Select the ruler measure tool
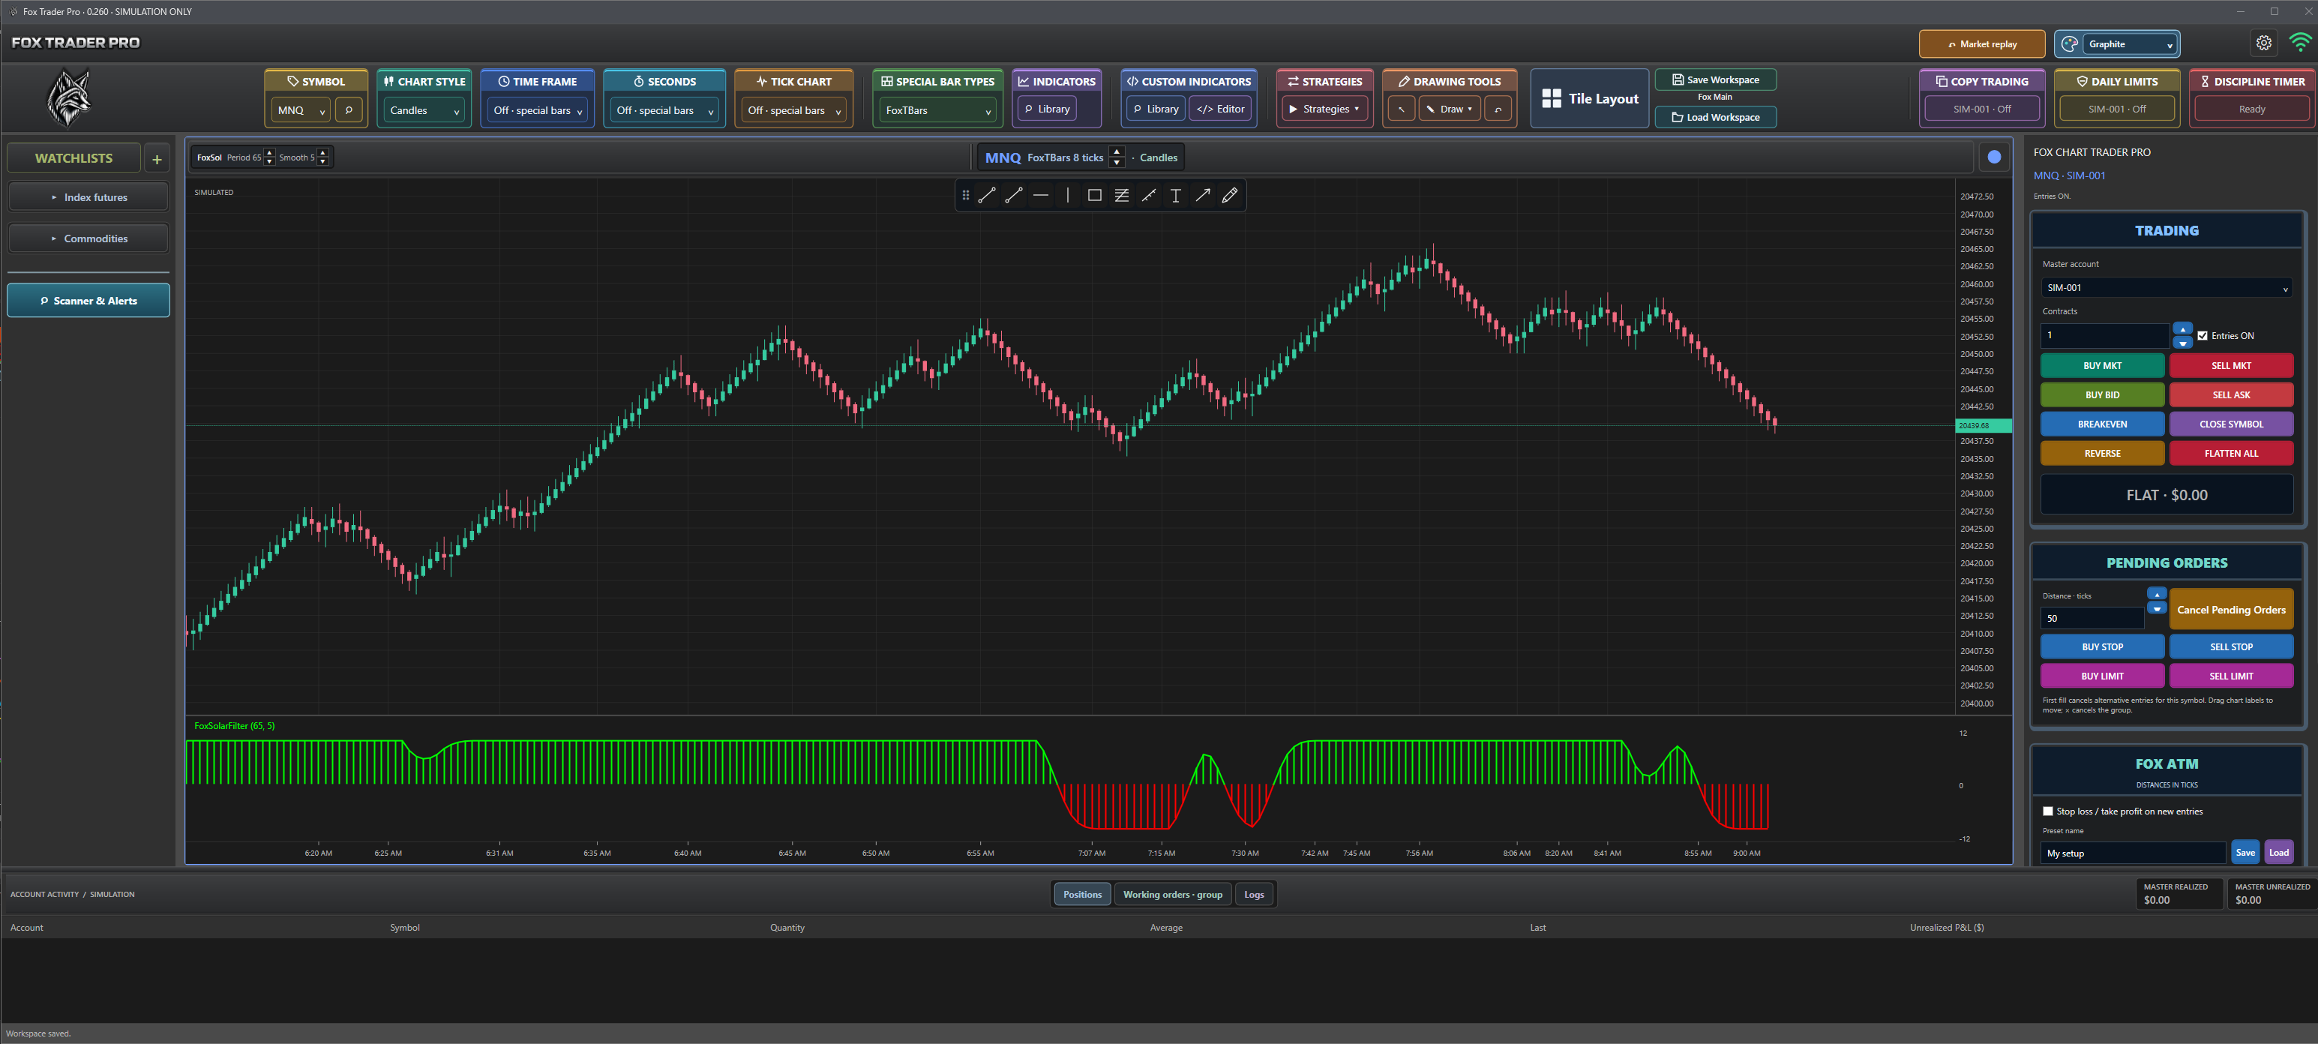The image size is (2318, 1044). [x=1148, y=195]
